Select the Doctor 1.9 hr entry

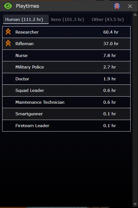(x=66, y=79)
